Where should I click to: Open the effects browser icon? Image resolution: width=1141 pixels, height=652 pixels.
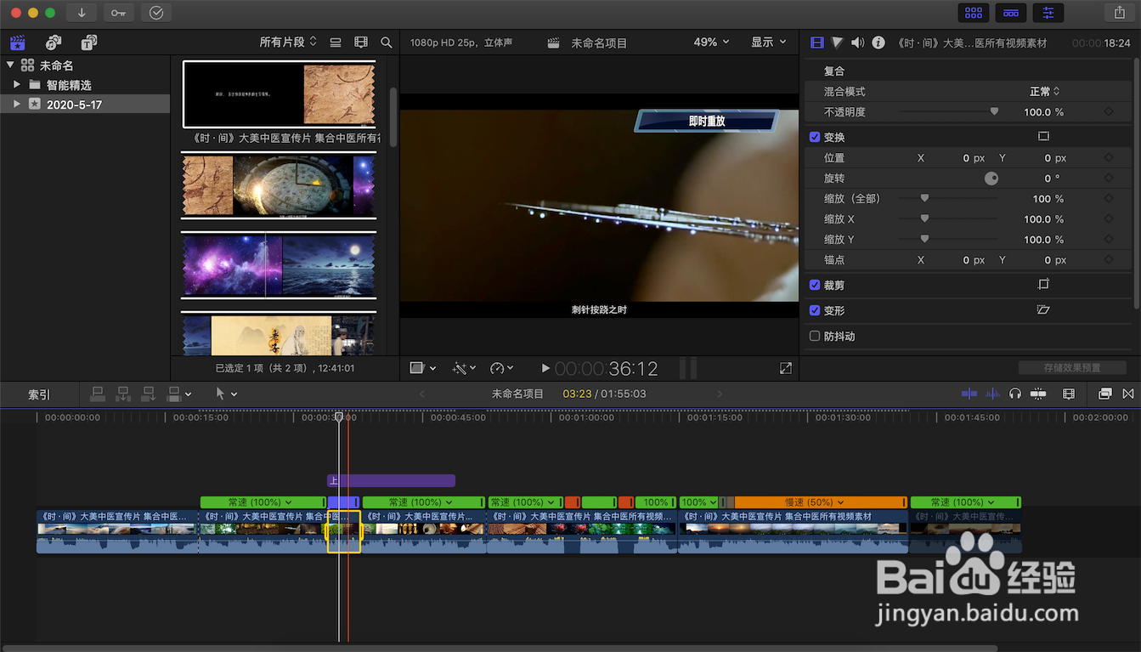[x=1105, y=394]
